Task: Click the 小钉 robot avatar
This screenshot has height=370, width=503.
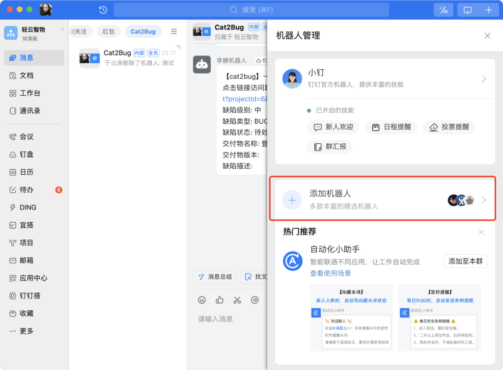Action: 292,79
